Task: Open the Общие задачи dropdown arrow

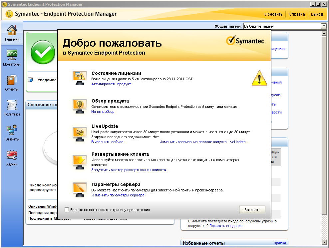Action: pyautogui.click(x=324, y=26)
